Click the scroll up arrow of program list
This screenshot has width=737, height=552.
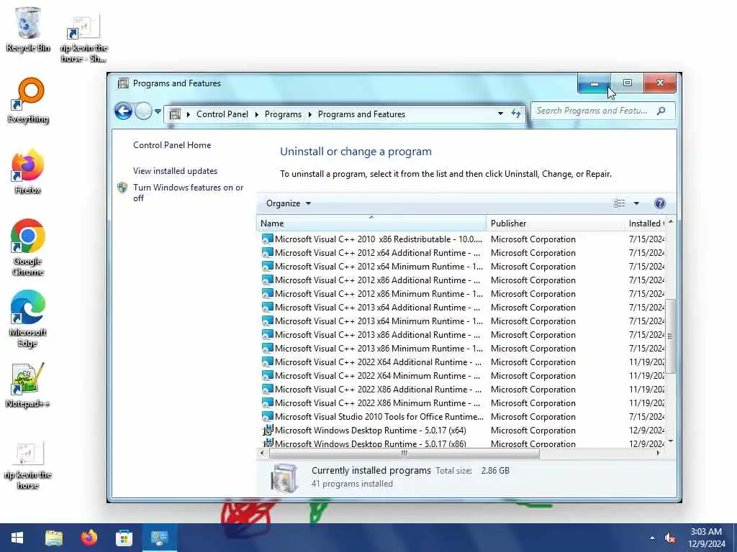(x=671, y=221)
